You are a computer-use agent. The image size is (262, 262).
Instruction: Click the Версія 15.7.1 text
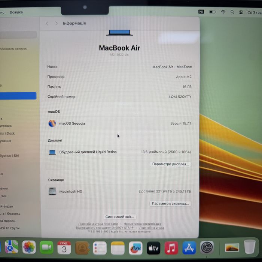pos(180,123)
